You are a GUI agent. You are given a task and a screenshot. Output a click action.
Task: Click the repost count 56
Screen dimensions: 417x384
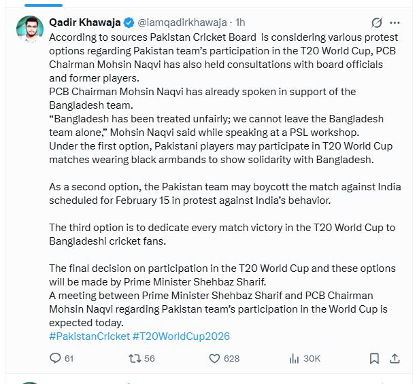click(x=150, y=358)
